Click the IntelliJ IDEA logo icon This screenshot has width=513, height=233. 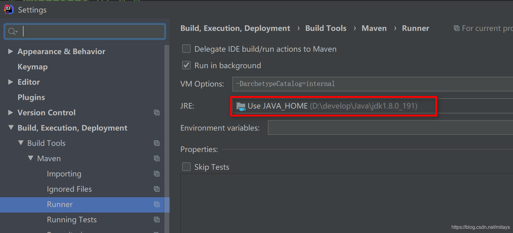[9, 9]
